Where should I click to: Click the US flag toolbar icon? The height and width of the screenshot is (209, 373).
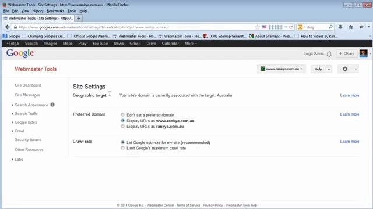coord(264,27)
